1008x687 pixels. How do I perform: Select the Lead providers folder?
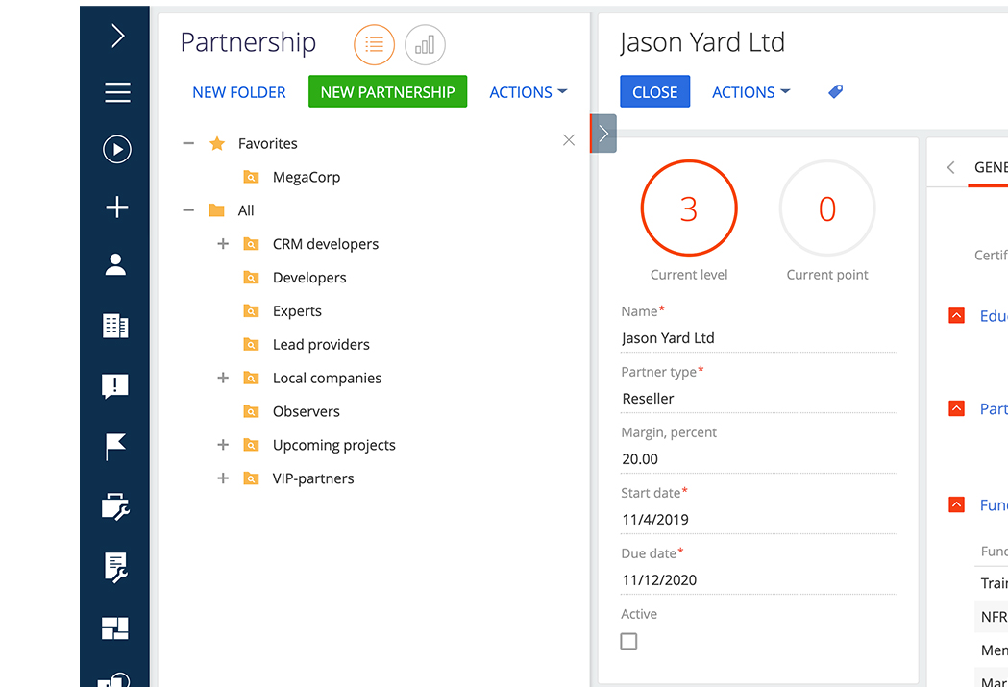(320, 344)
